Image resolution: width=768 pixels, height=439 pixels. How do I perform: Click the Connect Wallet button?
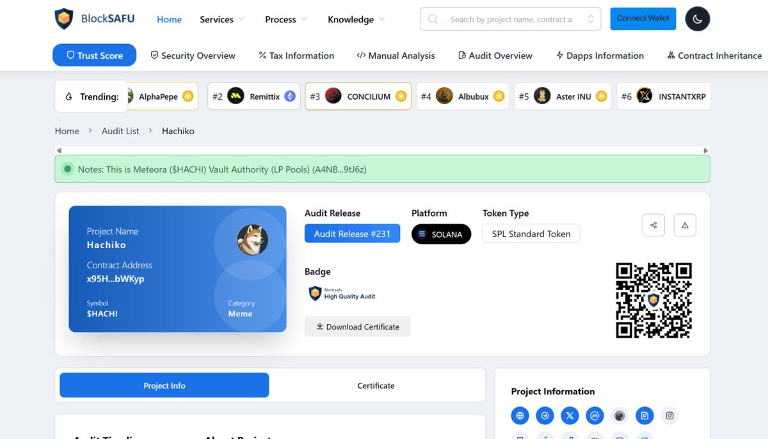coord(643,19)
